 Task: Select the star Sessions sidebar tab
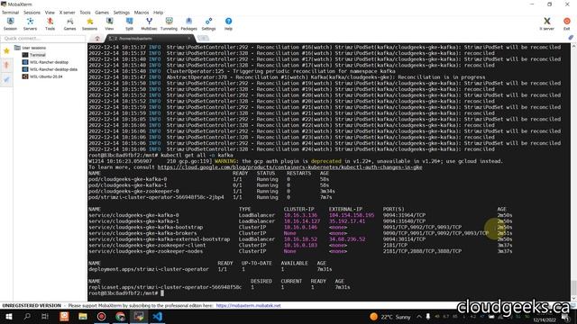[6, 51]
